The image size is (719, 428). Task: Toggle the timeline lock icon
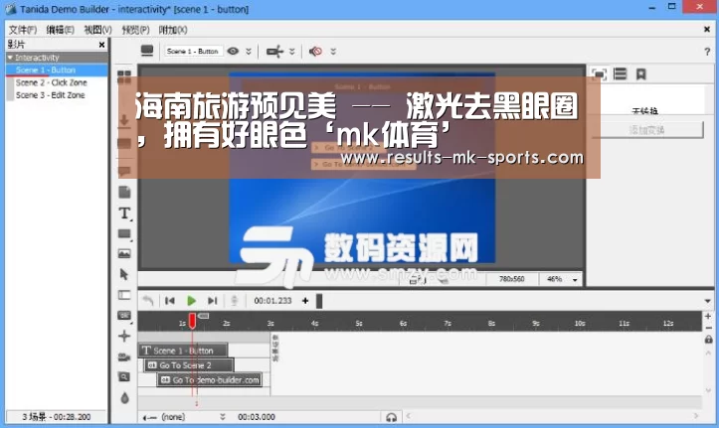[708, 340]
